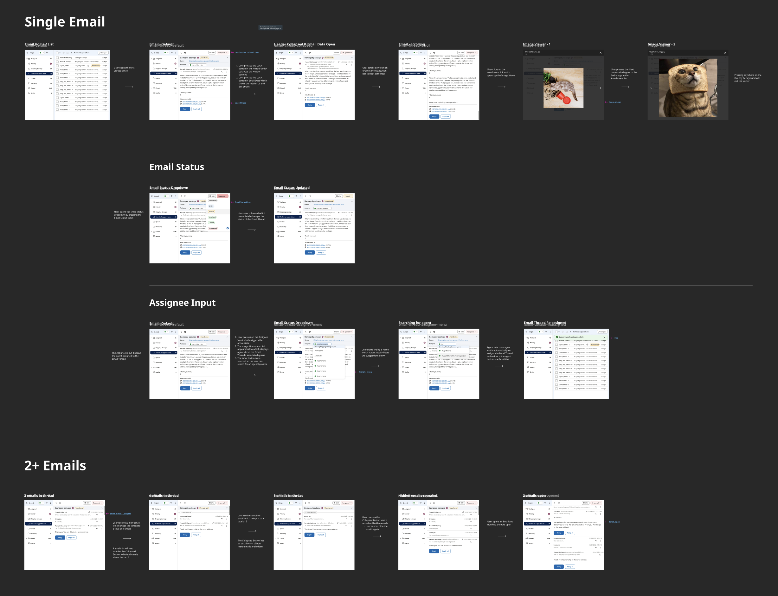The height and width of the screenshot is (596, 778).
Task: Click CRM button in Email - Scrolling frame
Action: [461, 53]
